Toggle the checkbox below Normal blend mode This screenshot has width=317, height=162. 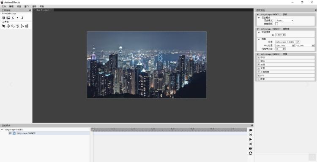point(276,24)
